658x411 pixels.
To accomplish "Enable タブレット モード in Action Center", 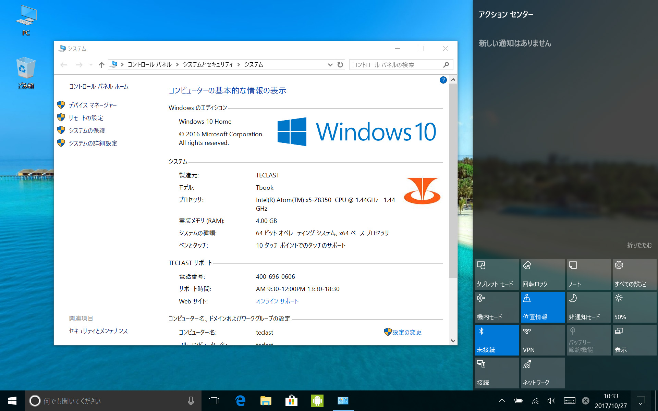I will pyautogui.click(x=496, y=274).
